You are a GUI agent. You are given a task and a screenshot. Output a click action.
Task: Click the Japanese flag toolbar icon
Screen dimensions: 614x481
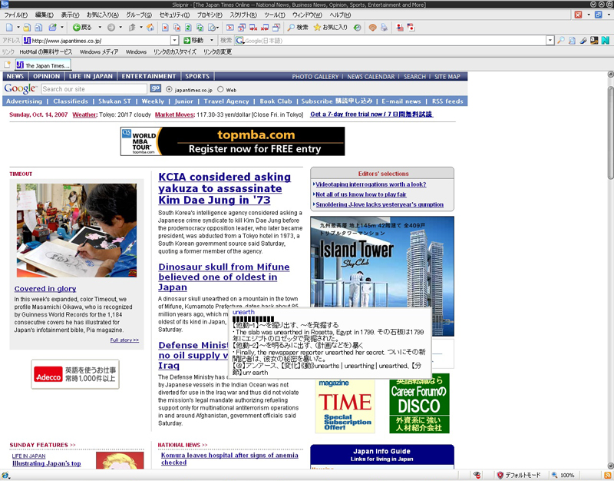[411, 28]
